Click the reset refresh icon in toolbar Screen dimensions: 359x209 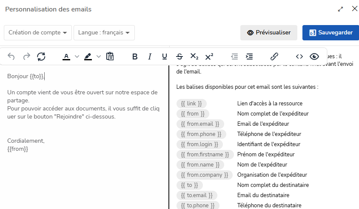pos(41,56)
